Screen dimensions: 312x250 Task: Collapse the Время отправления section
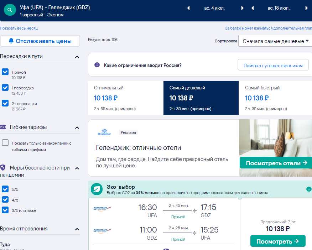pyautogui.click(x=77, y=229)
